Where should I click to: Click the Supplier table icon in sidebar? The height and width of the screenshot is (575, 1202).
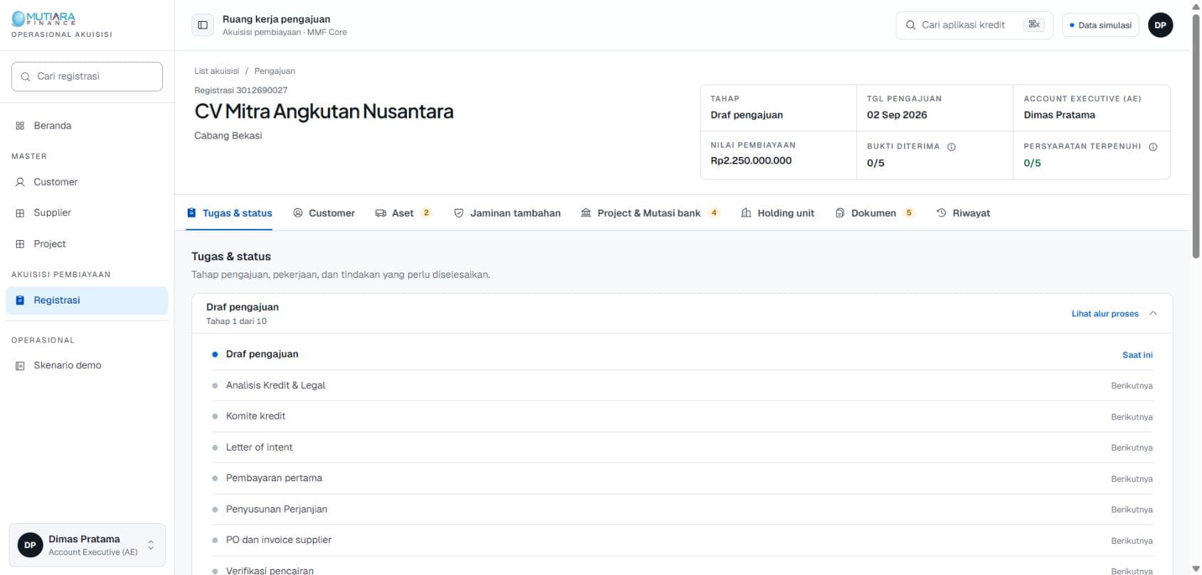tap(20, 213)
